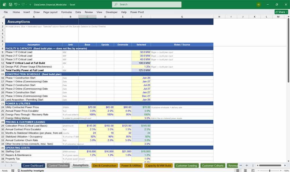Click the macro recording icon in status bar
Viewport: 290px width, 172px height.
[x=13, y=171]
